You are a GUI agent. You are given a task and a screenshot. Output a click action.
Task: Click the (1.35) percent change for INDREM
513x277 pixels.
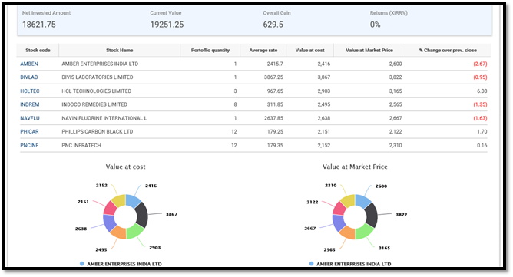[x=480, y=104]
